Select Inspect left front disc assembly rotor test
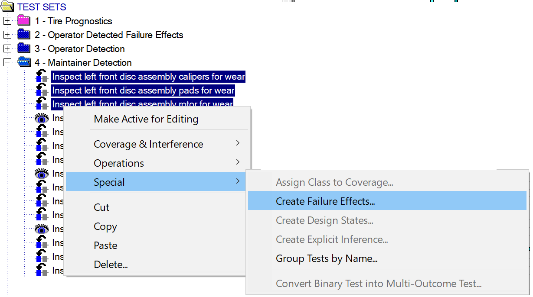 [142, 103]
